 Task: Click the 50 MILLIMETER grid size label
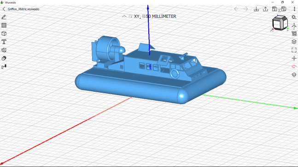pos(161,16)
